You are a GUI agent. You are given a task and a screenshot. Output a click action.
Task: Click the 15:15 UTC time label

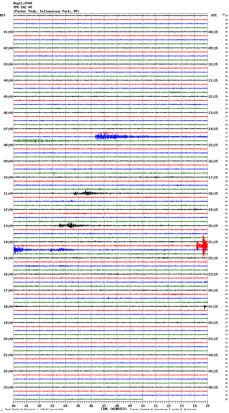[x=213, y=145]
